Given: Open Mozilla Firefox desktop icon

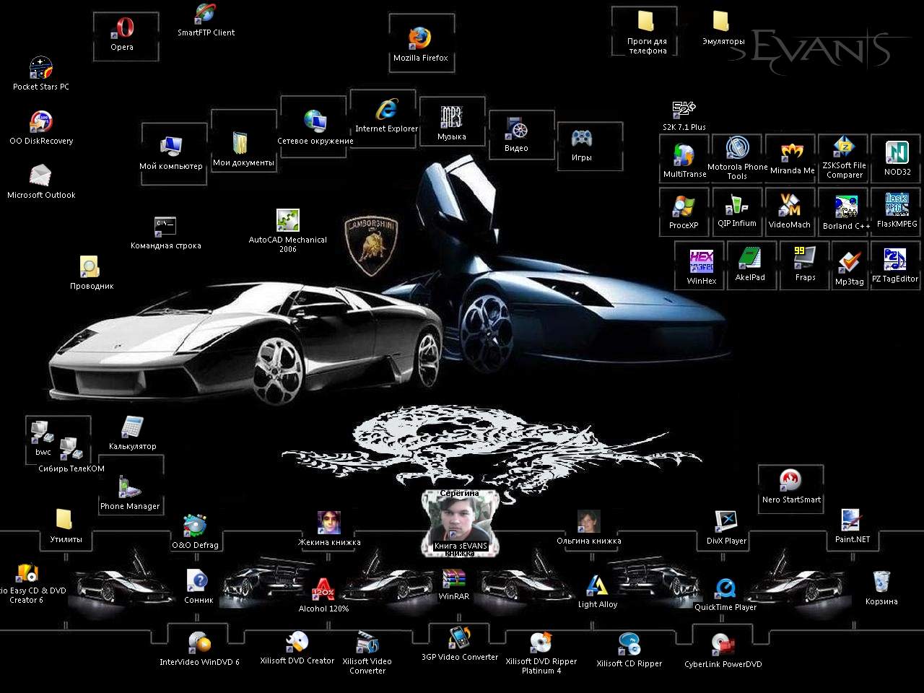Looking at the screenshot, I should 420,38.
